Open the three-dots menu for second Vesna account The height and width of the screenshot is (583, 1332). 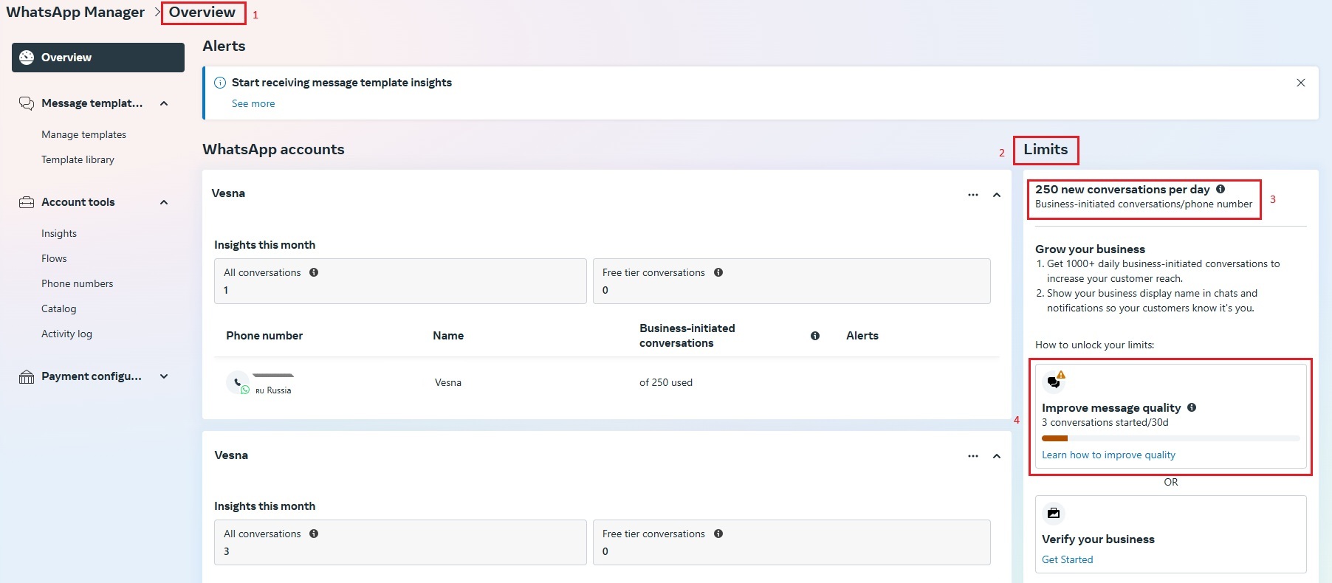click(x=973, y=456)
